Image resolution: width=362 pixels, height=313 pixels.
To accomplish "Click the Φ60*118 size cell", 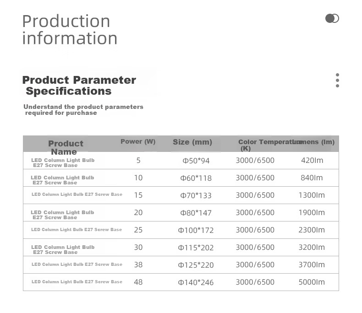I will [x=196, y=178].
